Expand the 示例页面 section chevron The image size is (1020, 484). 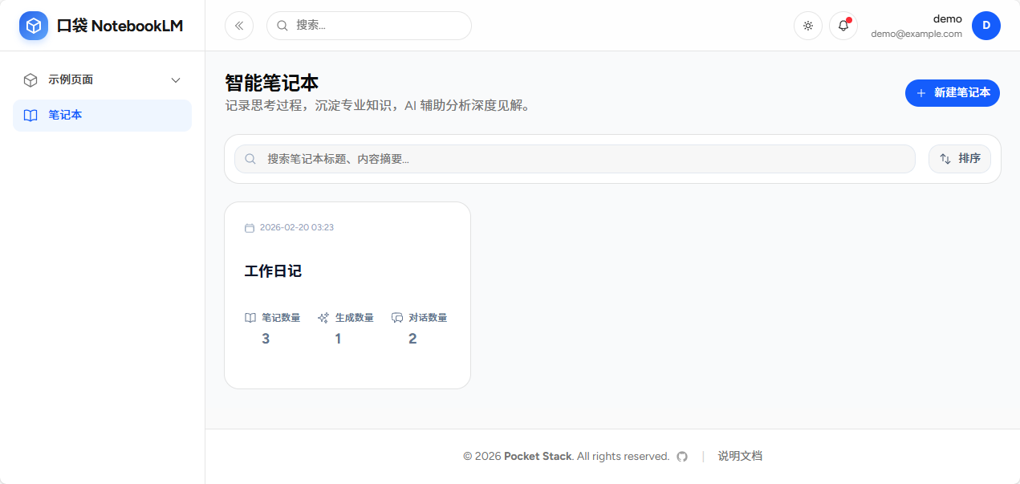coord(176,79)
